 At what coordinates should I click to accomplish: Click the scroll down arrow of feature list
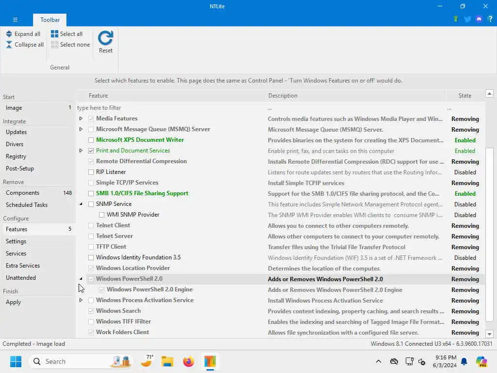(489, 334)
